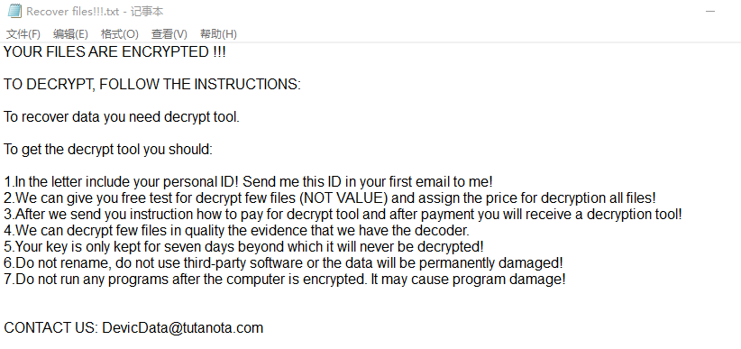This screenshot has height=349, width=741.
Task: Click line 1 about including personal ID
Action: point(249,181)
